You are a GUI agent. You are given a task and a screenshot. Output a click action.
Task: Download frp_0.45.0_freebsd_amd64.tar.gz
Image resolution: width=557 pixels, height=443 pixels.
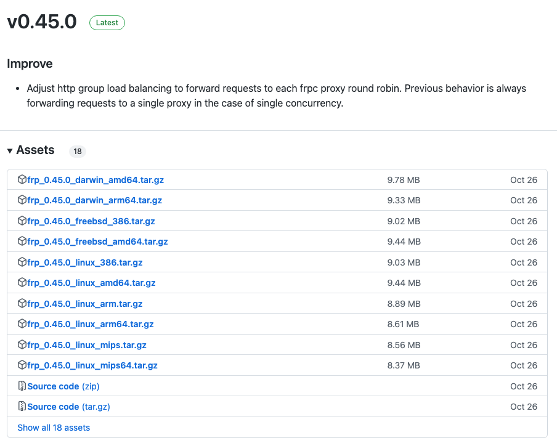(97, 242)
